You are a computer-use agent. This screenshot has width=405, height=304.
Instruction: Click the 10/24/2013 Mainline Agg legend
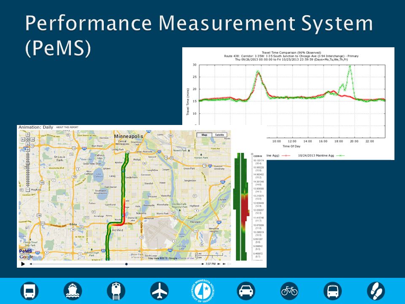click(321, 156)
